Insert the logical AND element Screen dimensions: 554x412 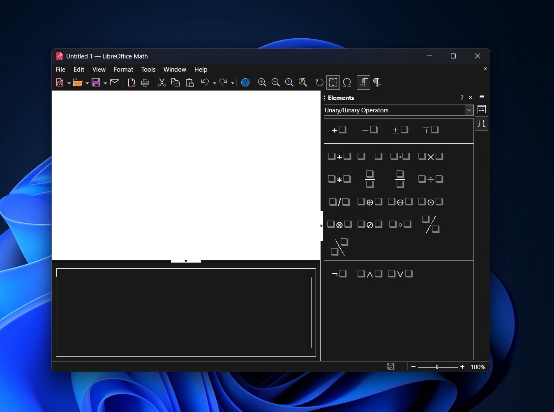pos(369,274)
